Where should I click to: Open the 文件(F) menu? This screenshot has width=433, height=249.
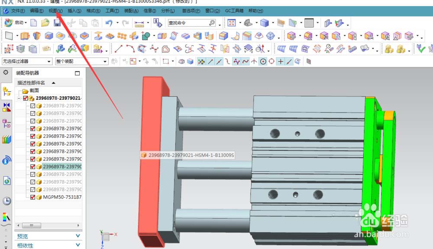[x=18, y=11]
